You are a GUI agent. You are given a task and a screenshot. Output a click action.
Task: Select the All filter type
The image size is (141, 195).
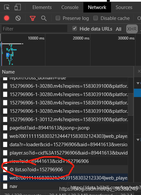[x=118, y=29]
